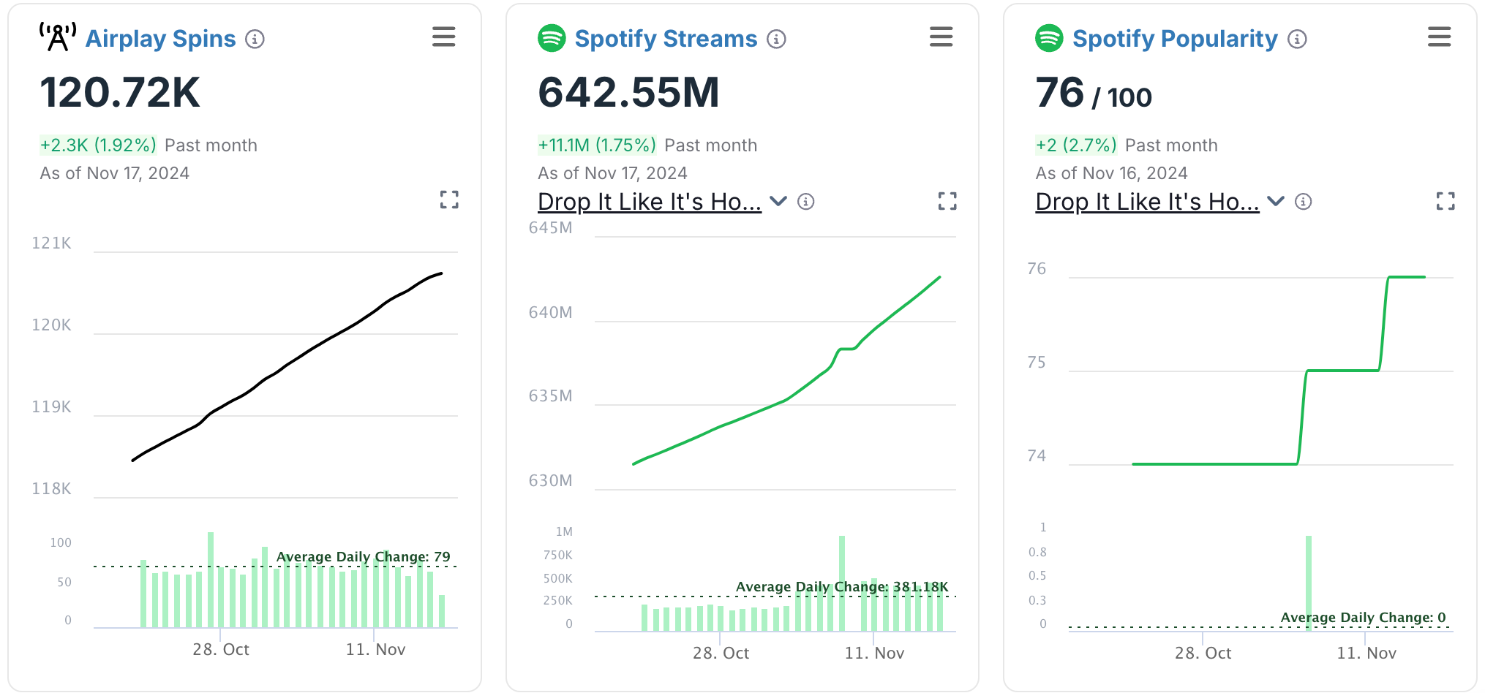Open Spotify Streams title link
Image resolution: width=1485 pixels, height=693 pixels.
666,39
